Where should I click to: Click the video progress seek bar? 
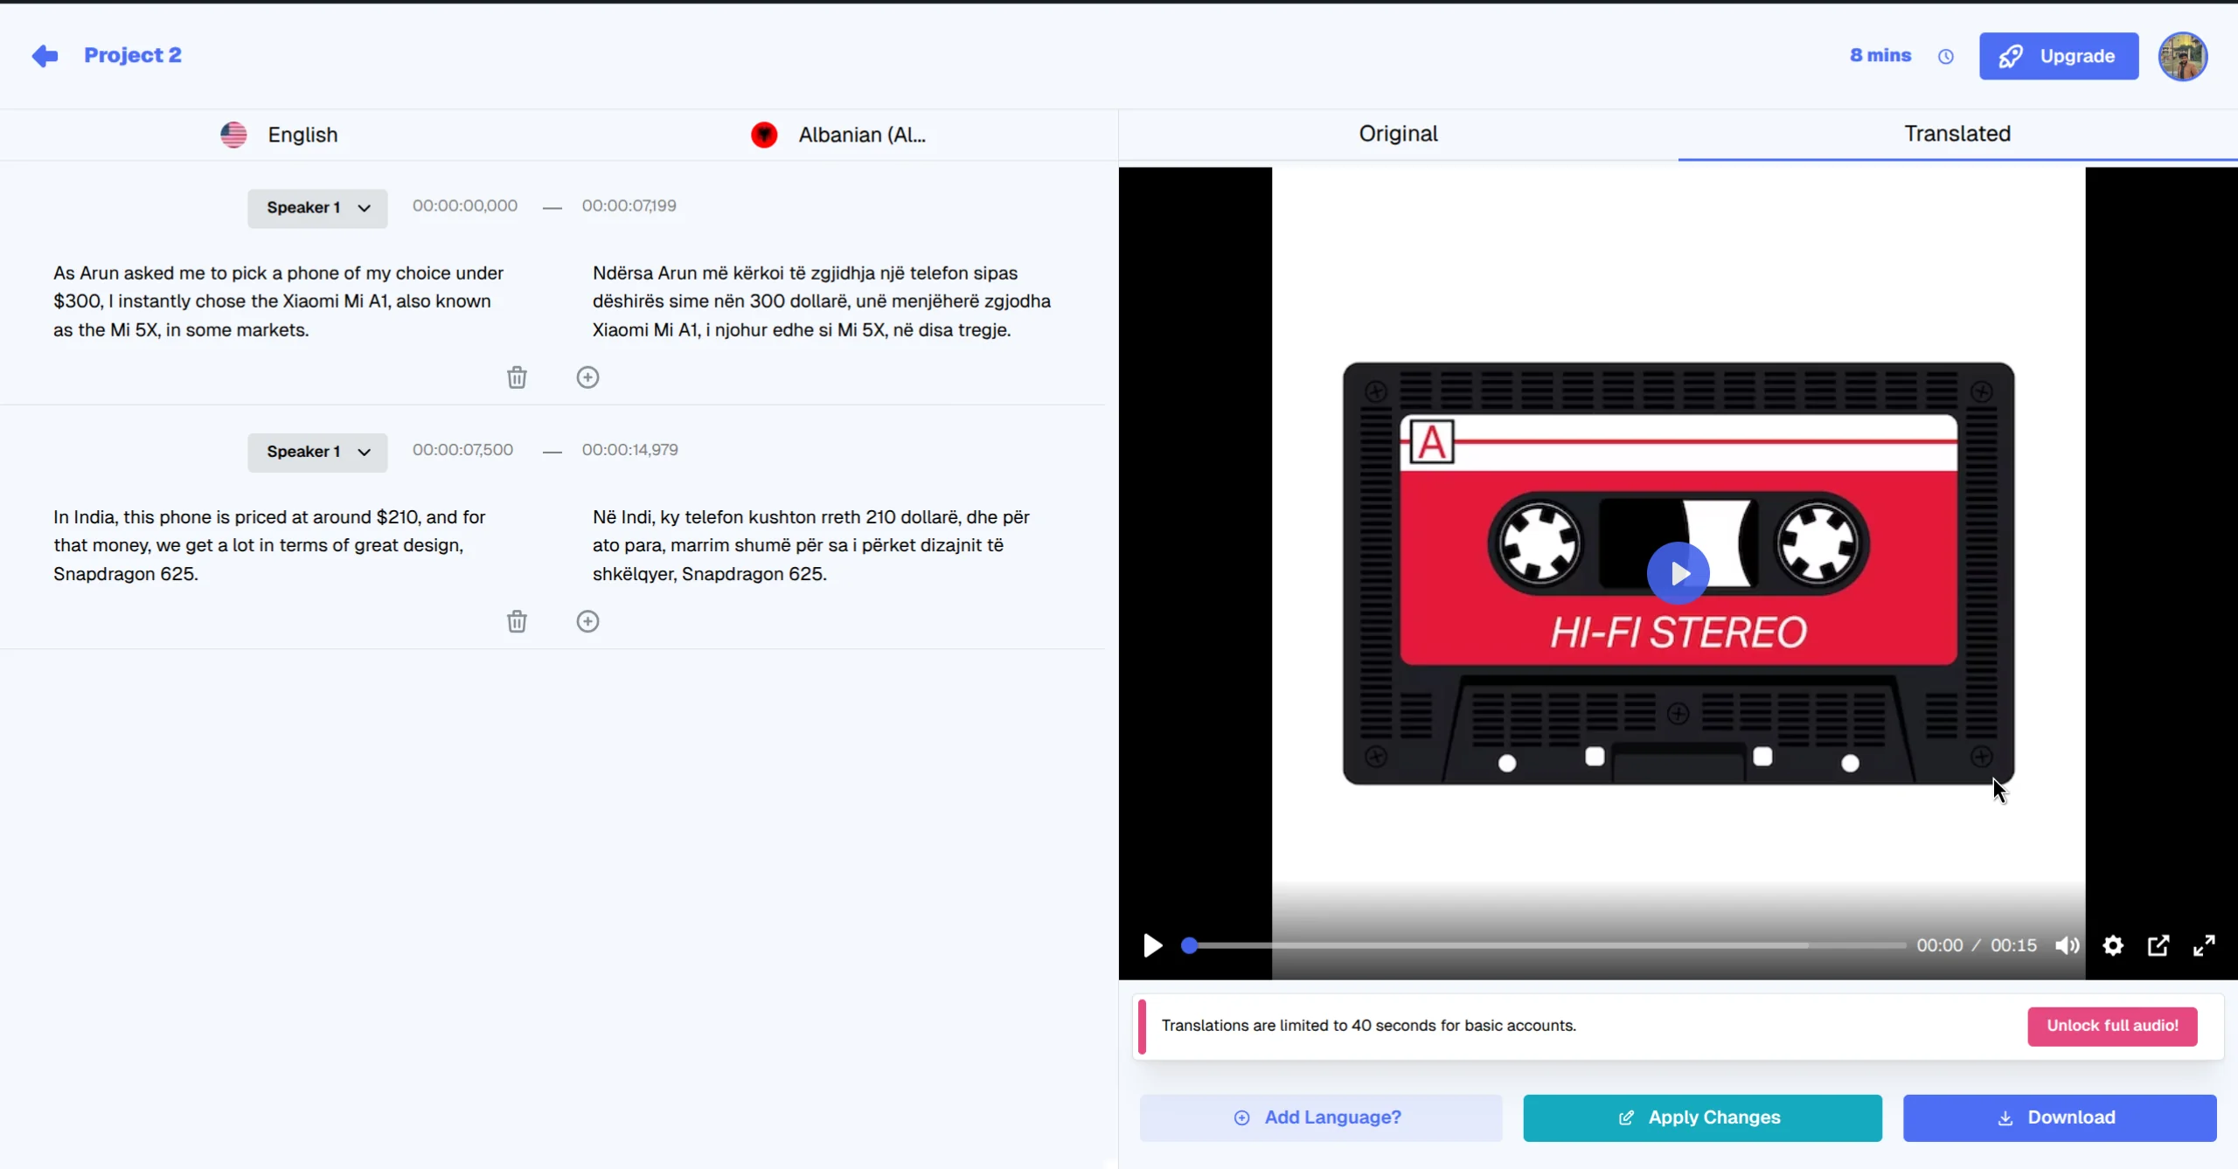[1547, 945]
